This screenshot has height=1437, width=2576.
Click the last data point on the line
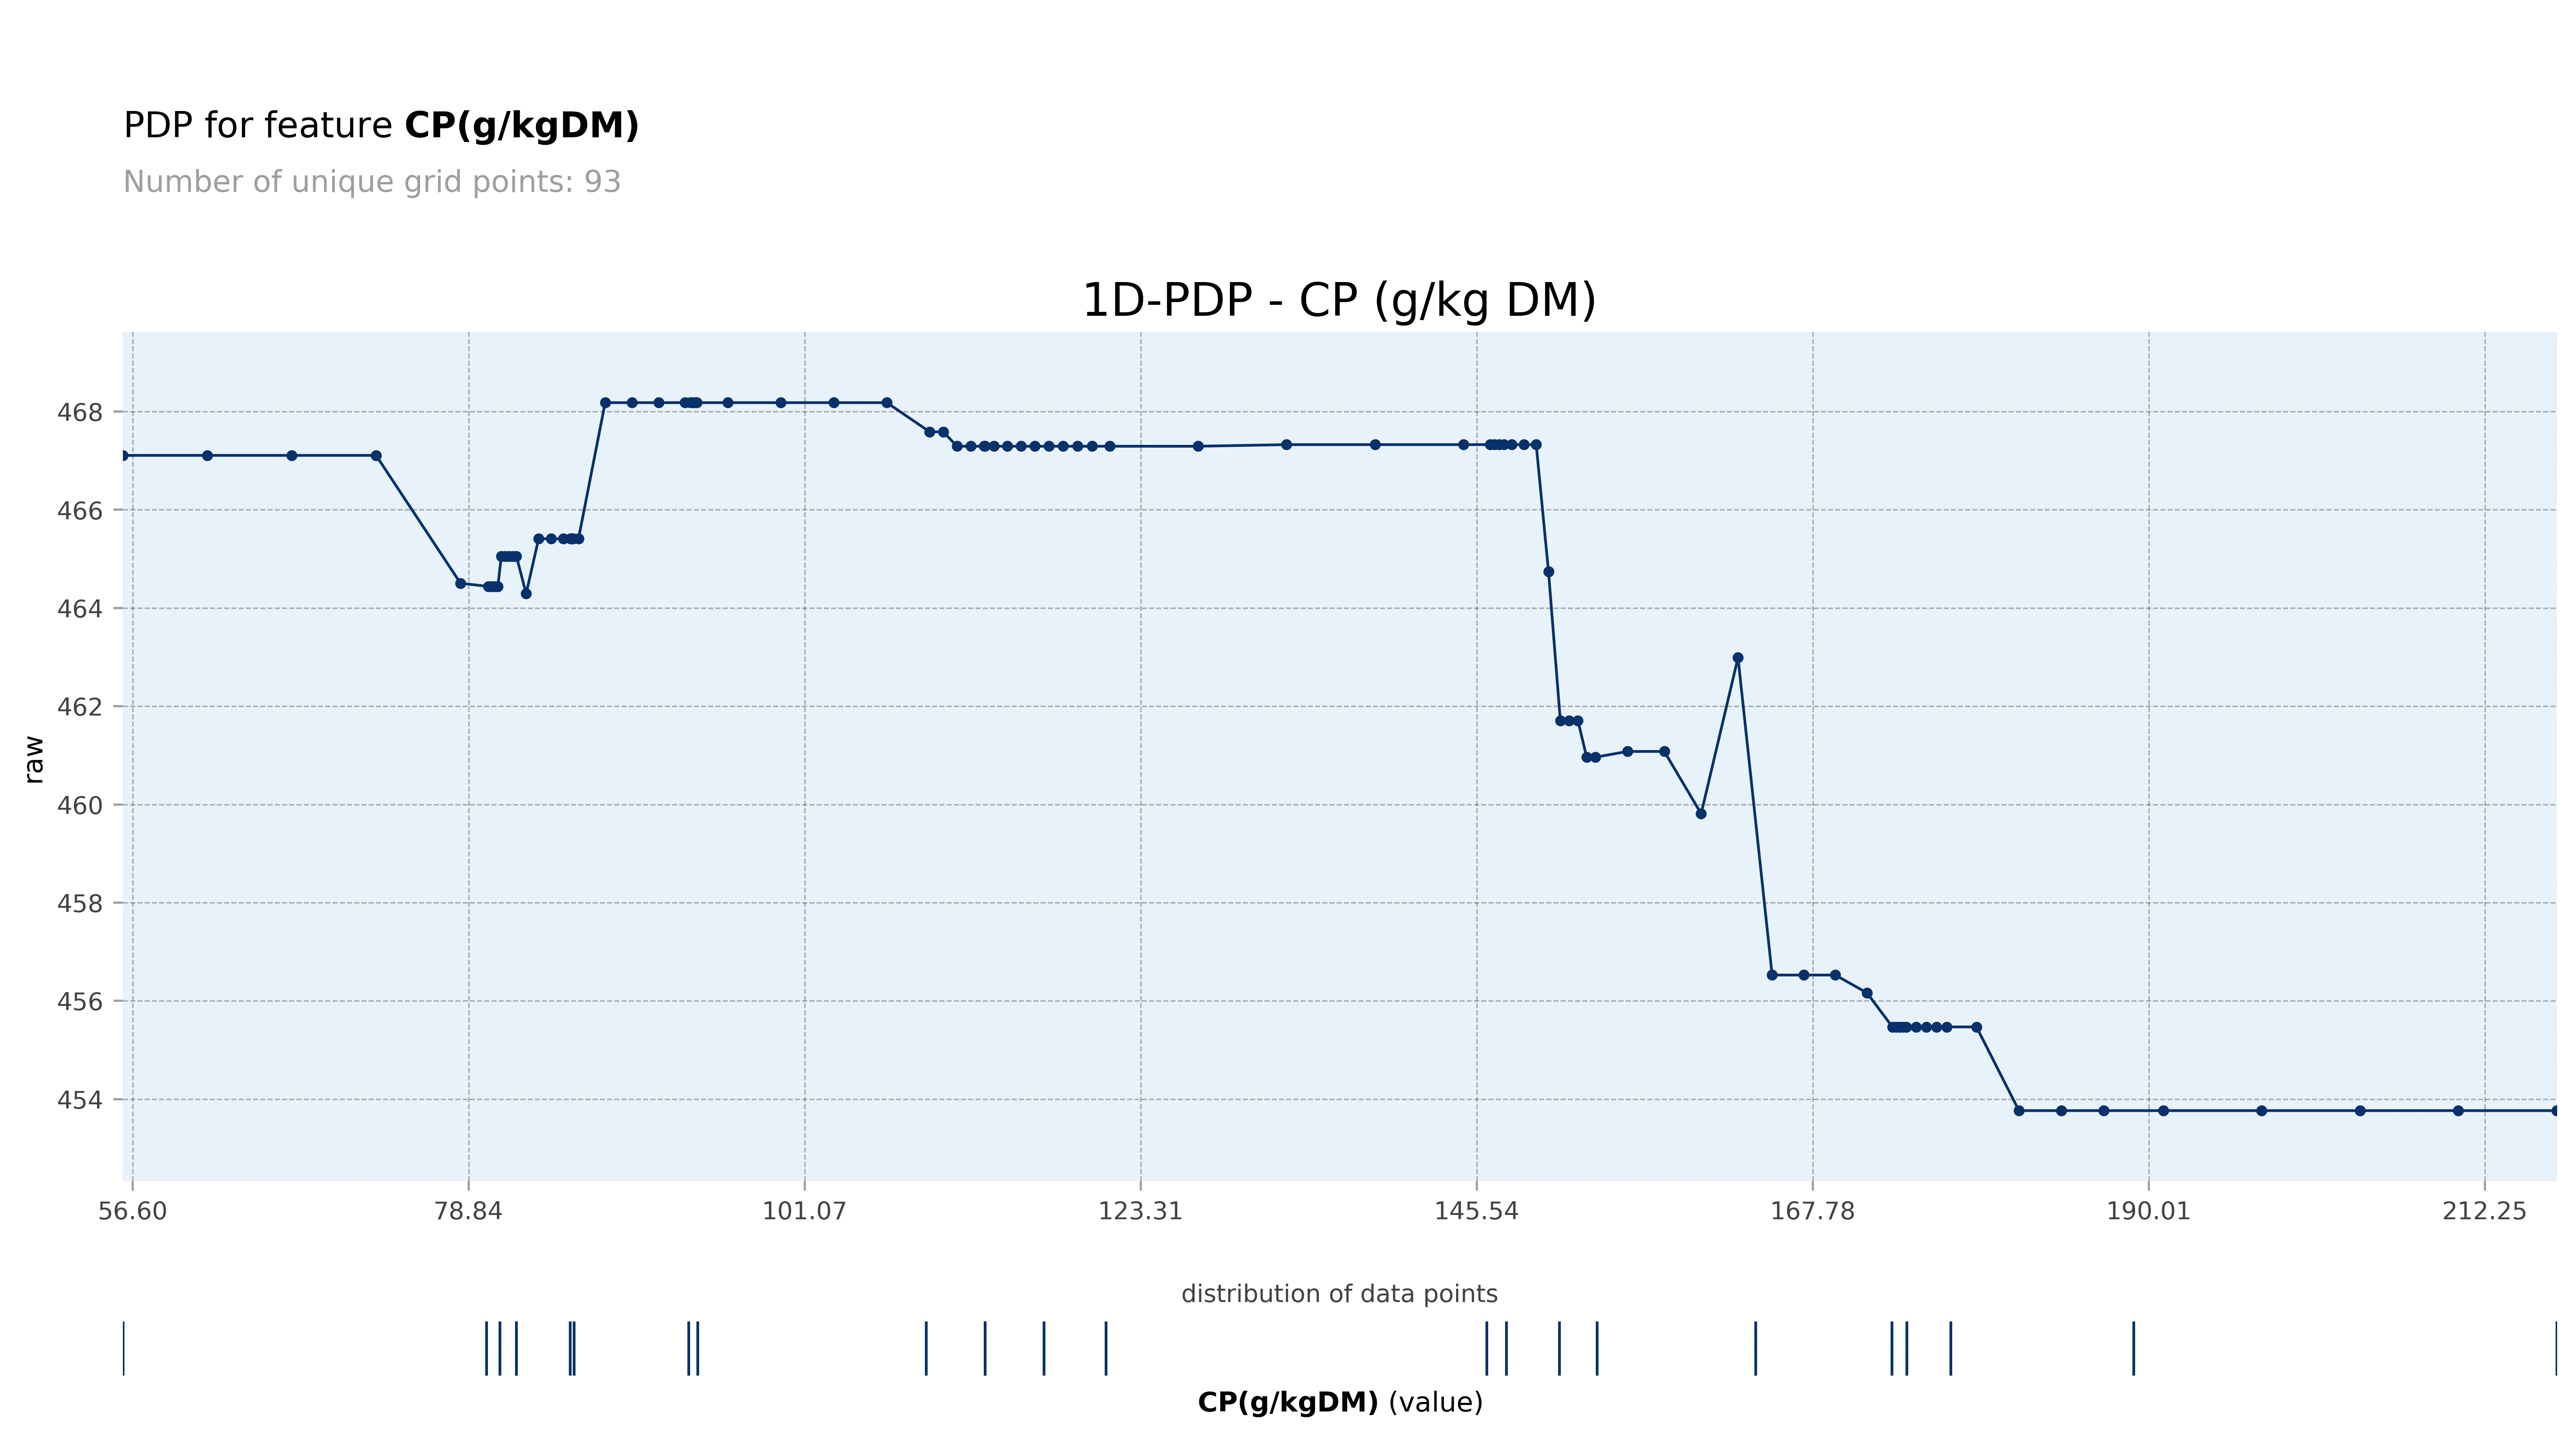[2555, 1110]
